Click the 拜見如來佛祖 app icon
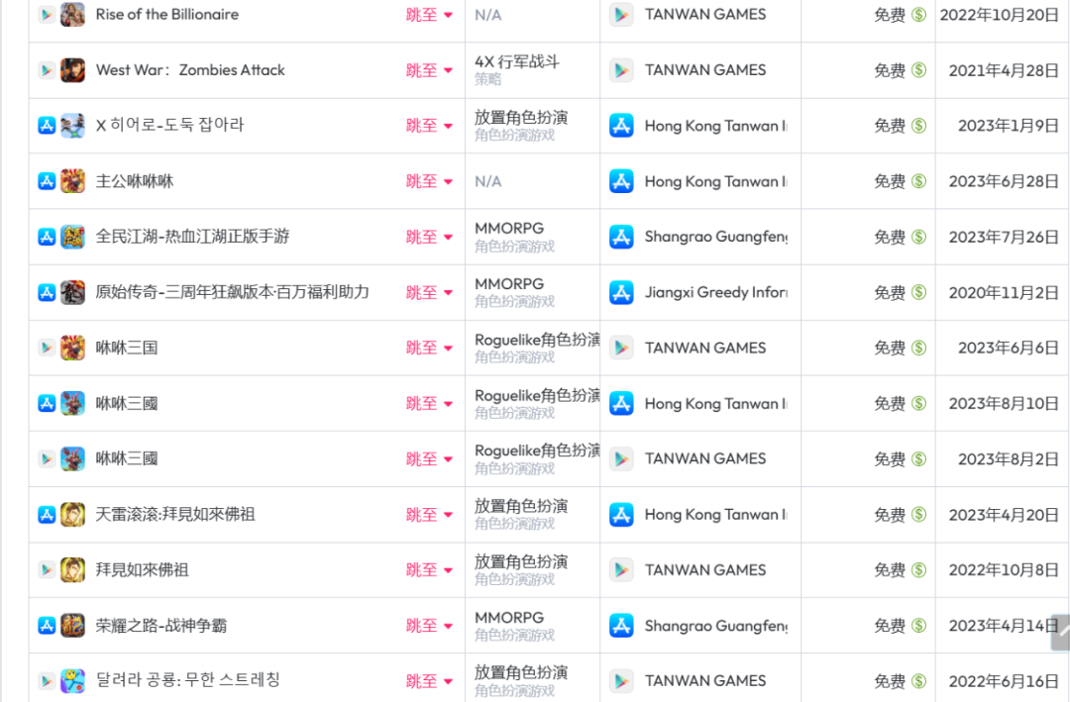Image resolution: width=1070 pixels, height=702 pixels. click(x=72, y=570)
